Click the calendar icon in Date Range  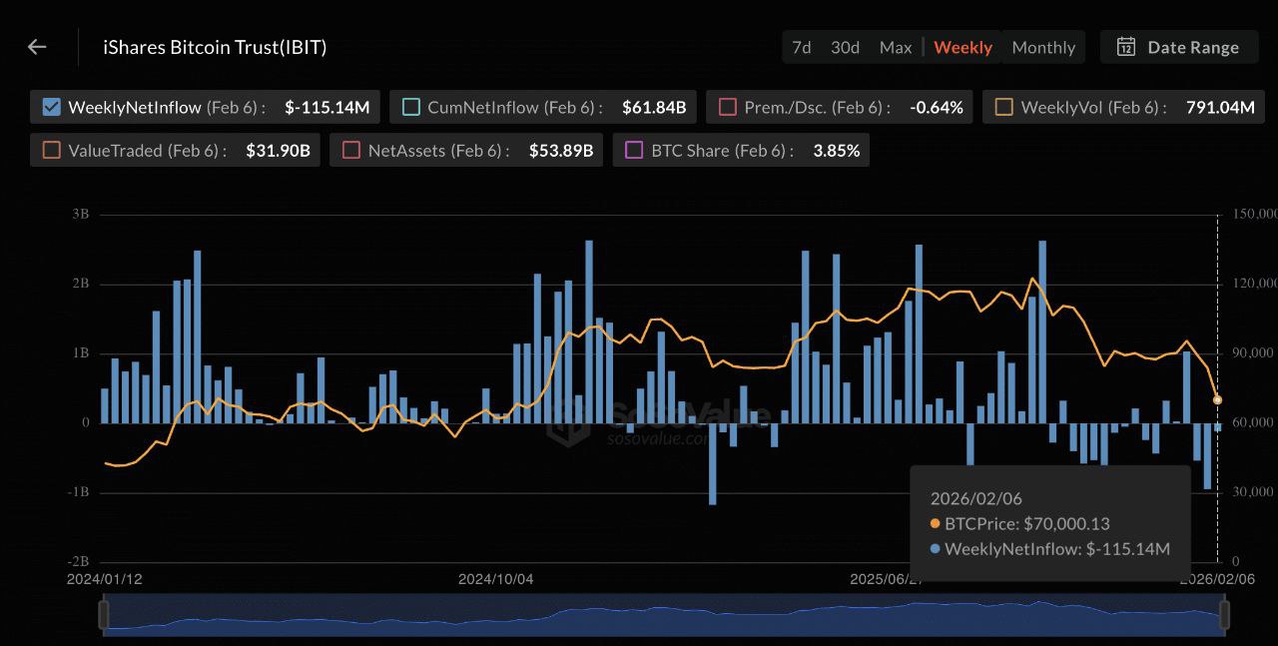(1125, 47)
